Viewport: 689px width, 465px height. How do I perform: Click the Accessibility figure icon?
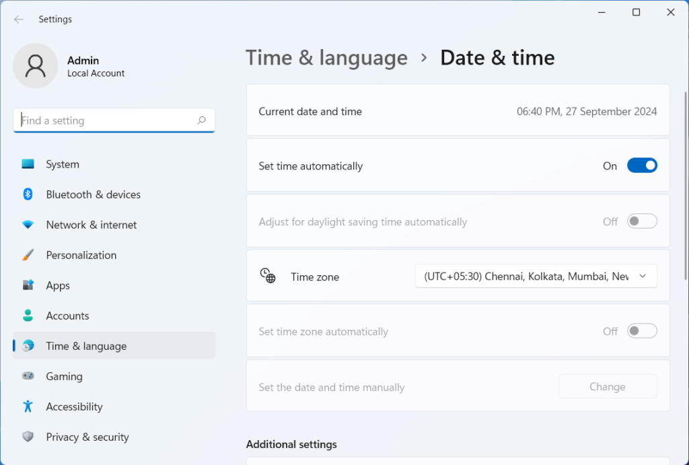coord(28,406)
